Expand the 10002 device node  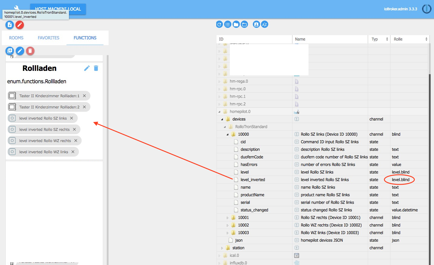point(227,225)
